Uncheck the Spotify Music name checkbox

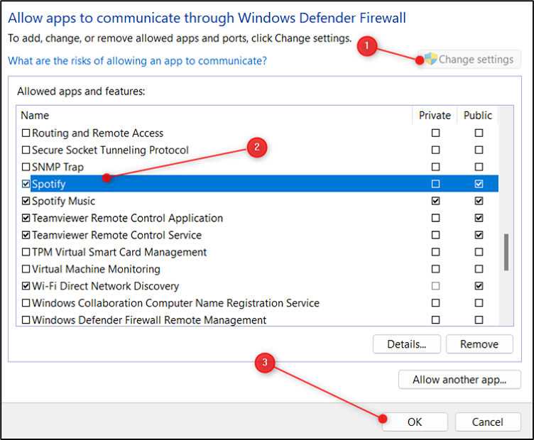pos(26,201)
